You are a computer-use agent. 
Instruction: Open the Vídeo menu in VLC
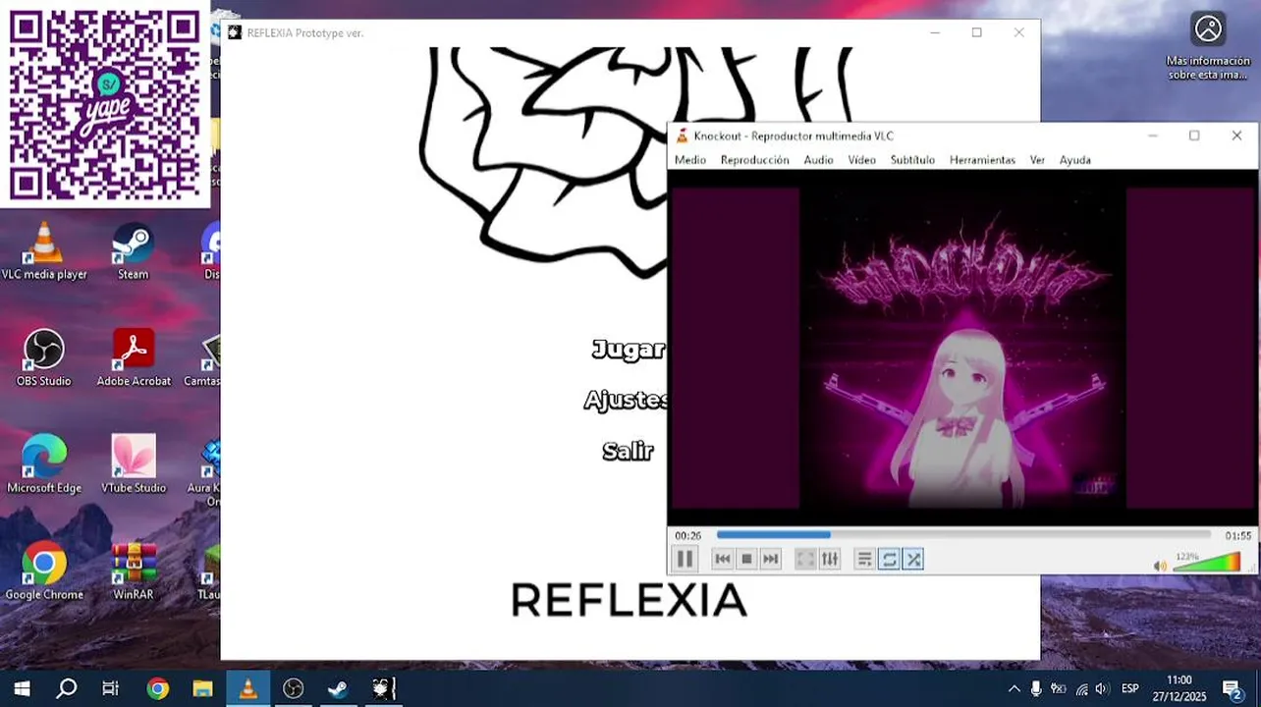861,160
